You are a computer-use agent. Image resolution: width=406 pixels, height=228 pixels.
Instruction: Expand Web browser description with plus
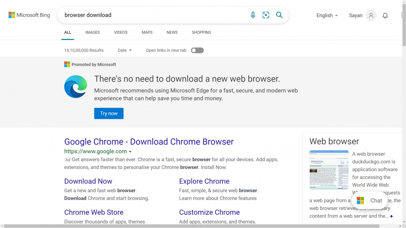[x=391, y=216]
